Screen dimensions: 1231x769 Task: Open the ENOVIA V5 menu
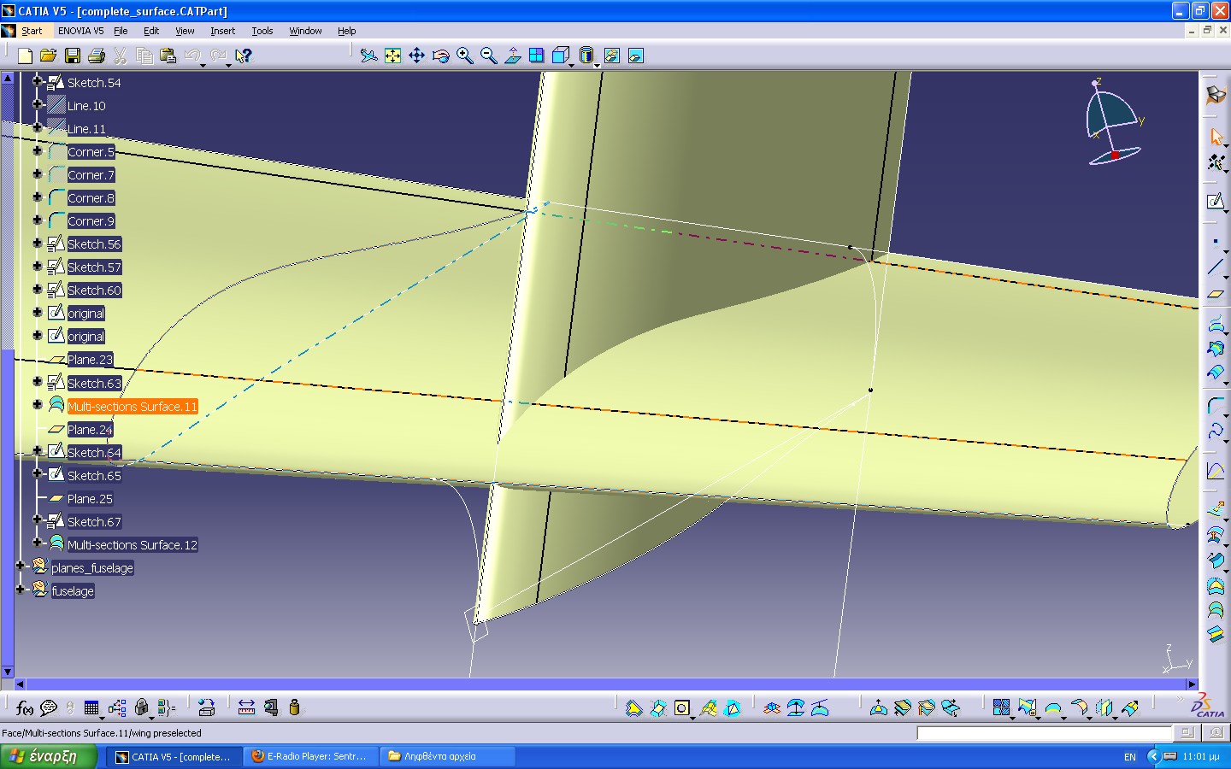[81, 31]
